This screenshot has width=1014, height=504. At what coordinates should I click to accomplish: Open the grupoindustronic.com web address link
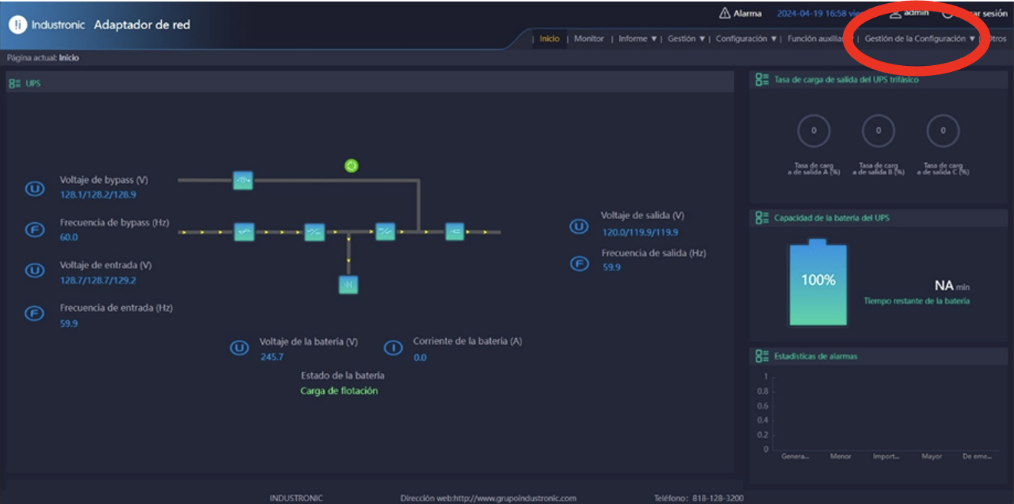click(507, 498)
